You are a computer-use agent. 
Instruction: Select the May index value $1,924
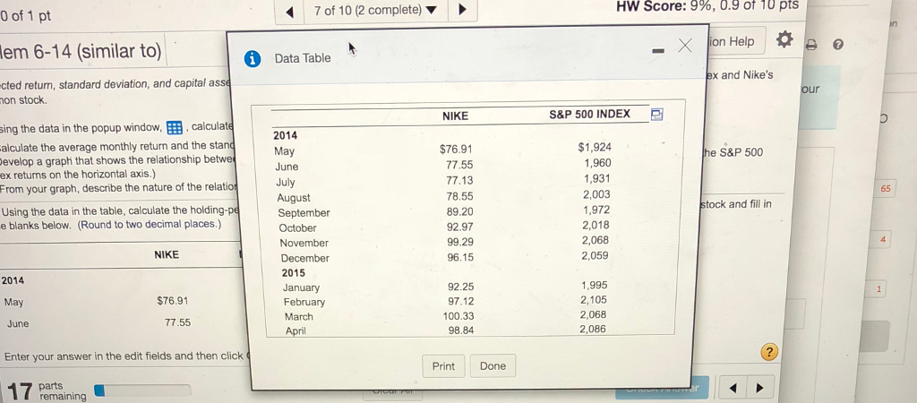595,147
